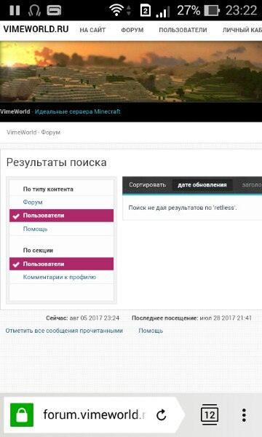Open the browser three-dot menu
The image size is (262, 437).
[x=244, y=415]
